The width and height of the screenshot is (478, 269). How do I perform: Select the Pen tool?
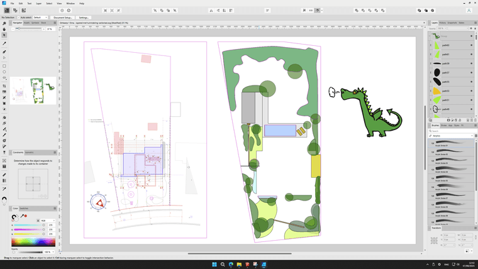[4, 52]
